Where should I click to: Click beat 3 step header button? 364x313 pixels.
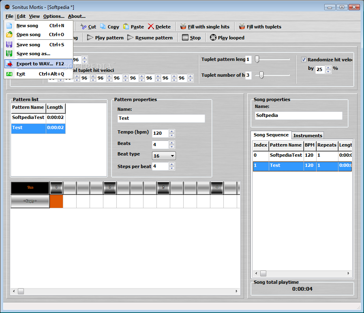pyautogui.click(x=163, y=188)
